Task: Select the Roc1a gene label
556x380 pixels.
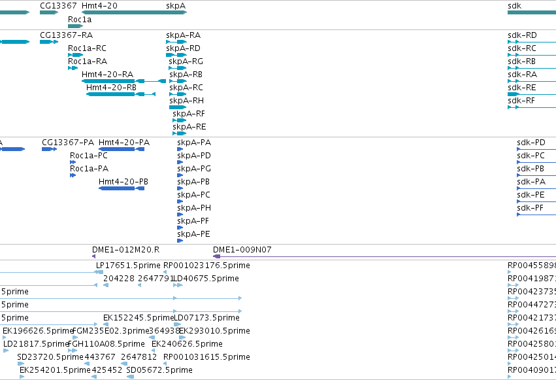Action: [80, 20]
